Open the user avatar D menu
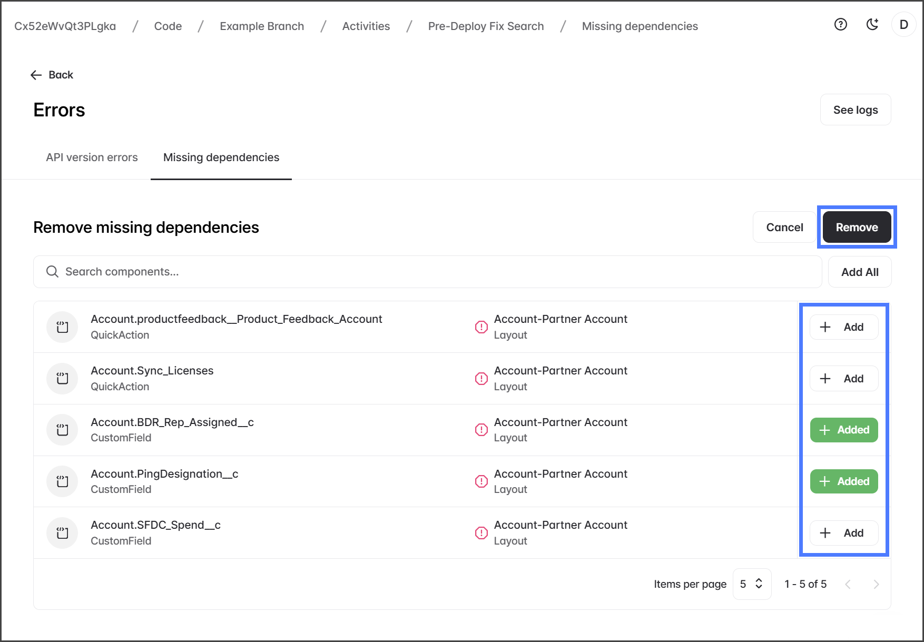 click(903, 25)
